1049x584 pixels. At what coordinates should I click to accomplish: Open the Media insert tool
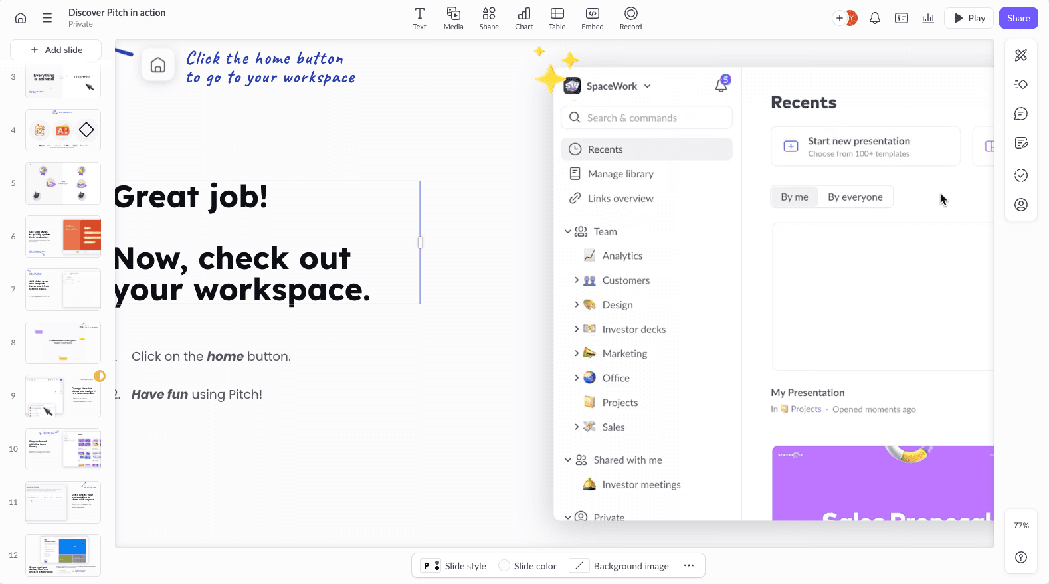pyautogui.click(x=453, y=19)
